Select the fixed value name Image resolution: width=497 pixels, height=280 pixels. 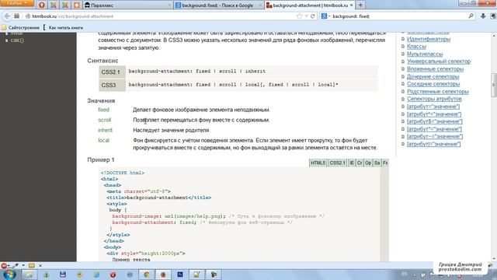coord(103,110)
